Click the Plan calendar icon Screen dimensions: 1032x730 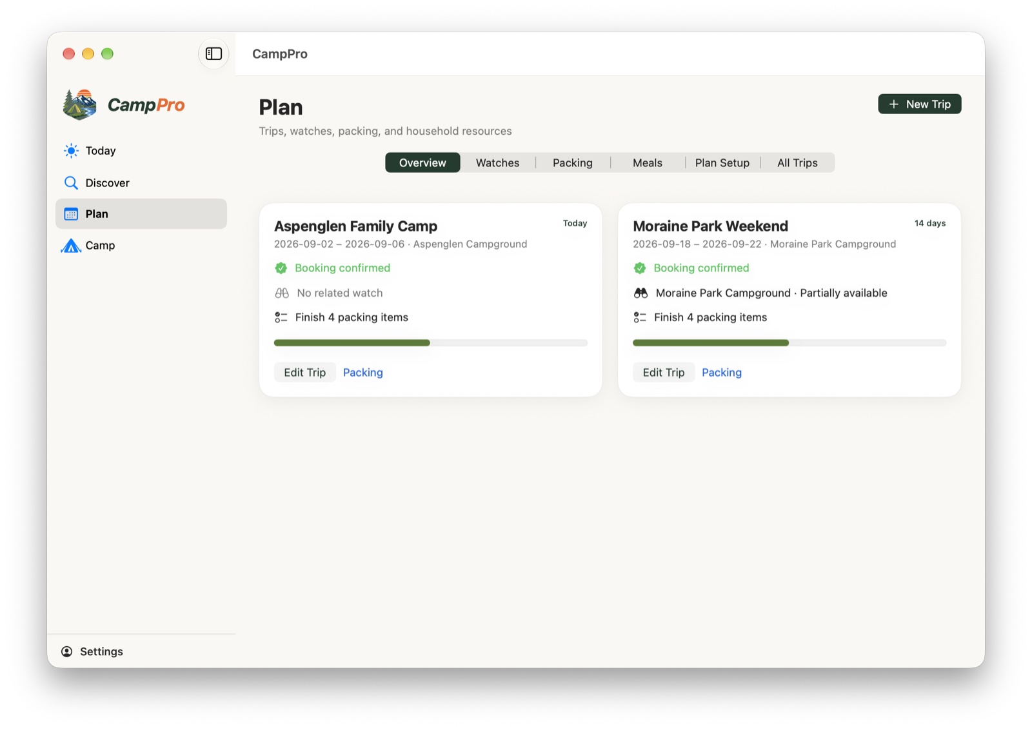tap(71, 214)
